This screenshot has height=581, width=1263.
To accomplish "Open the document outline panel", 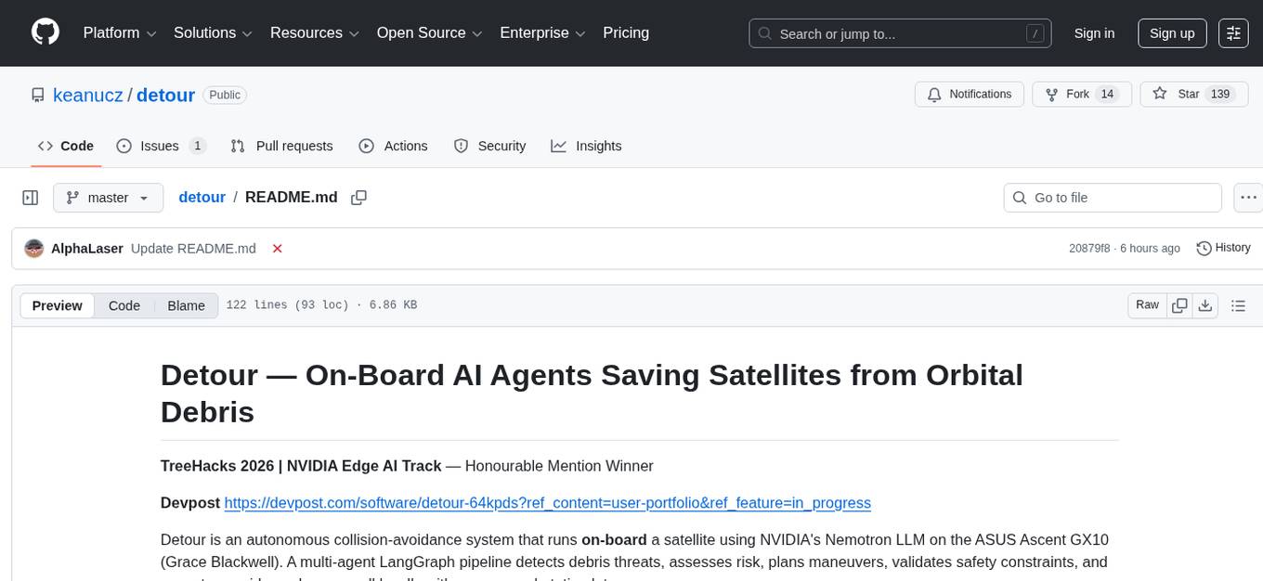I will coord(1237,305).
